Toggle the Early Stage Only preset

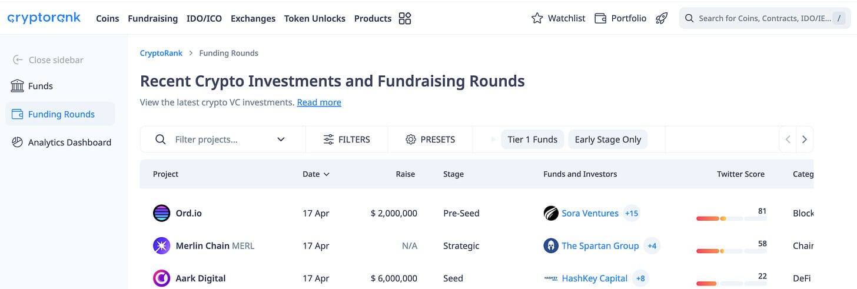[x=607, y=139]
